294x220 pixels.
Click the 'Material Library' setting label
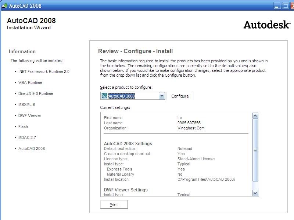pos(121,175)
